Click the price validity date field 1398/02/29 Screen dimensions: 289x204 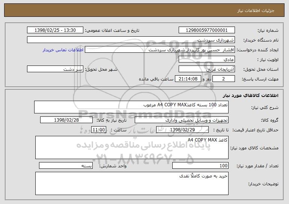[182, 130]
